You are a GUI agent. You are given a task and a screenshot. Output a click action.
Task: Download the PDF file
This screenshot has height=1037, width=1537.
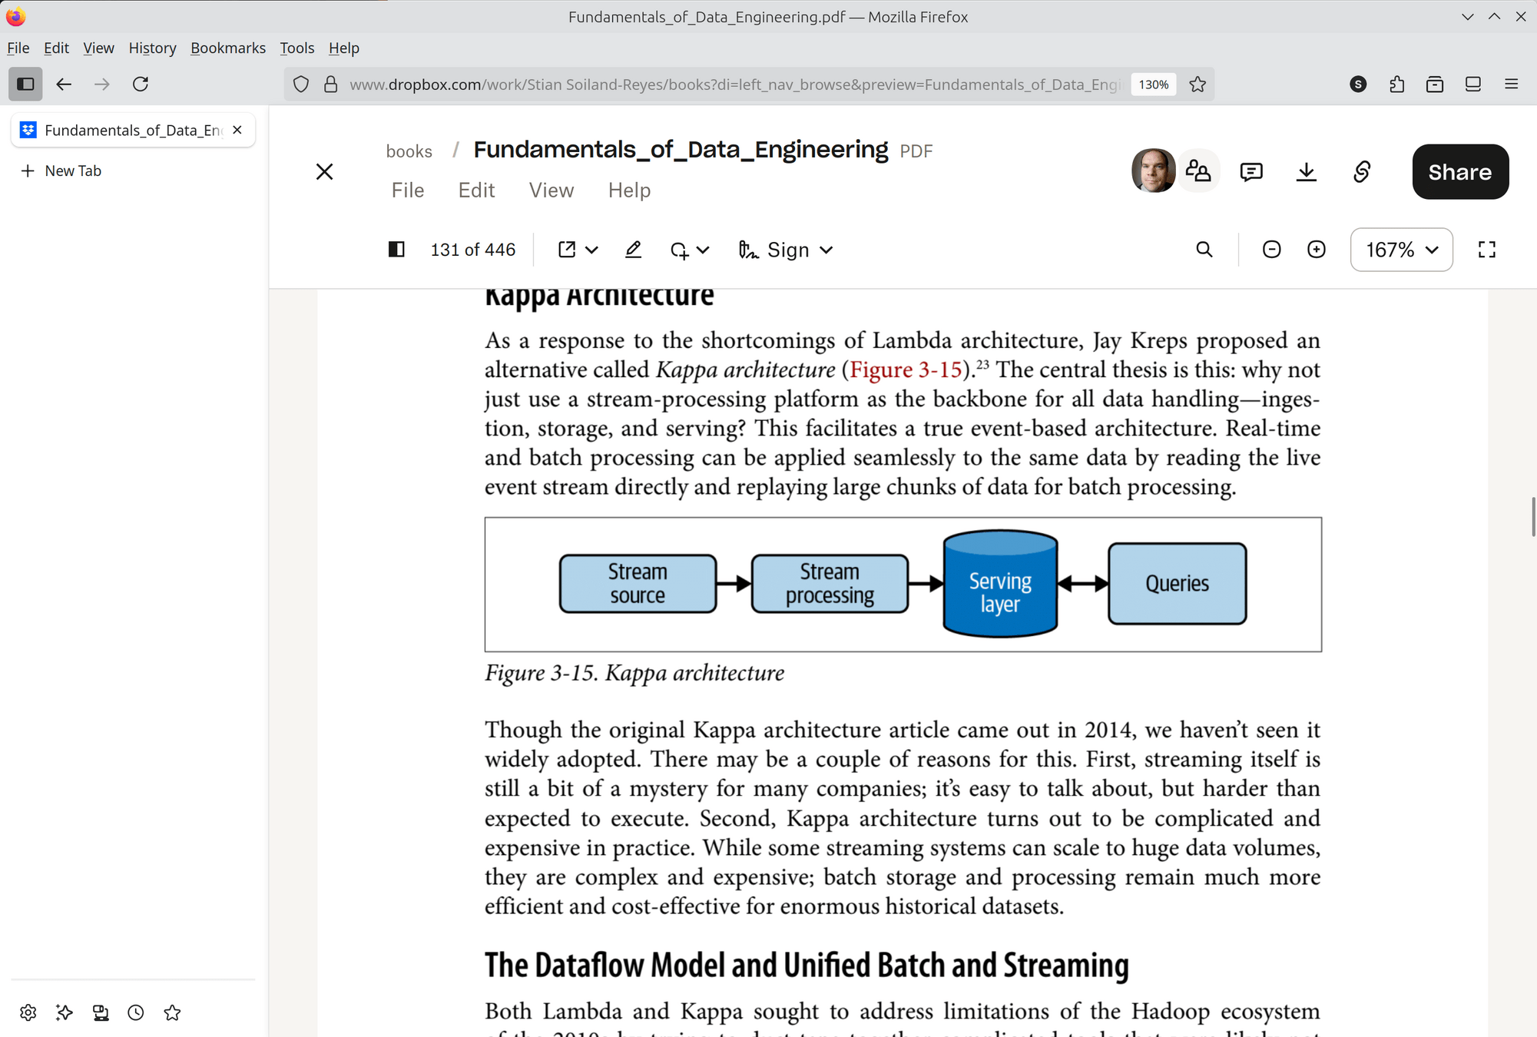tap(1306, 171)
